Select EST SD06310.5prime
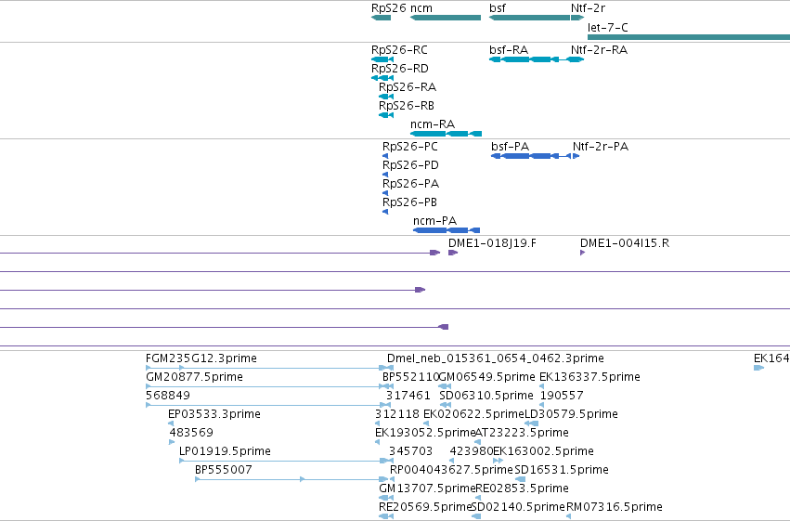790x521 pixels. pyautogui.click(x=486, y=396)
